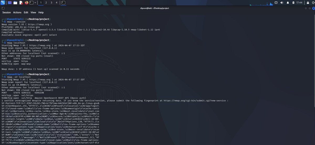Click the battery power indicator

(293, 3)
